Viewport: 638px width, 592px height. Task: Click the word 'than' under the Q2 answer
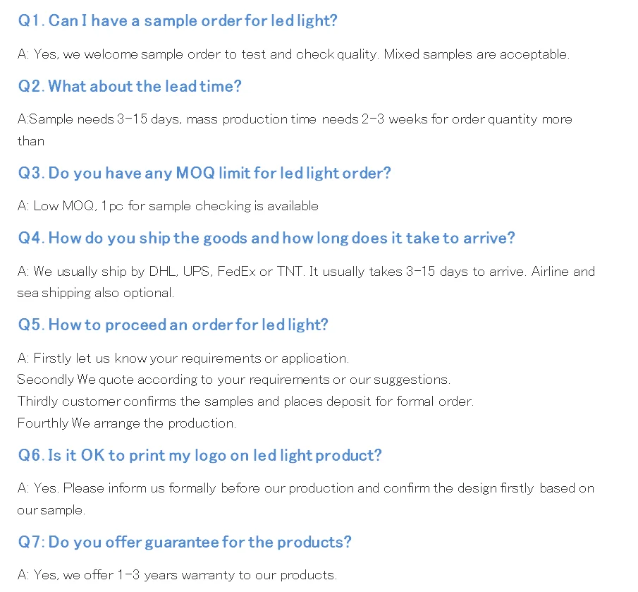click(x=31, y=141)
